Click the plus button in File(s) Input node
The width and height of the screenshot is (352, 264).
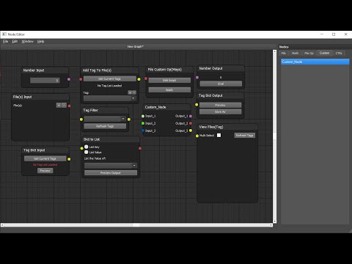[x=59, y=106]
